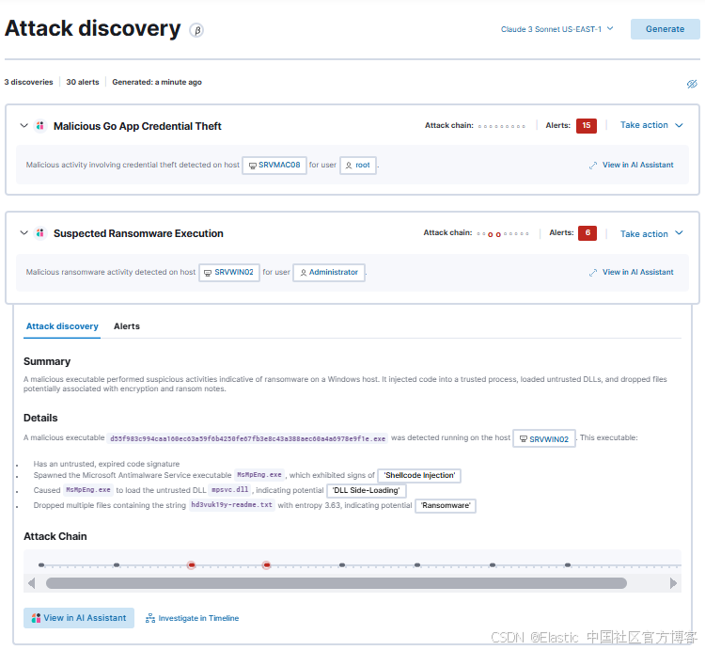Click the mini attack chain dots for Credential Theft

click(x=502, y=126)
